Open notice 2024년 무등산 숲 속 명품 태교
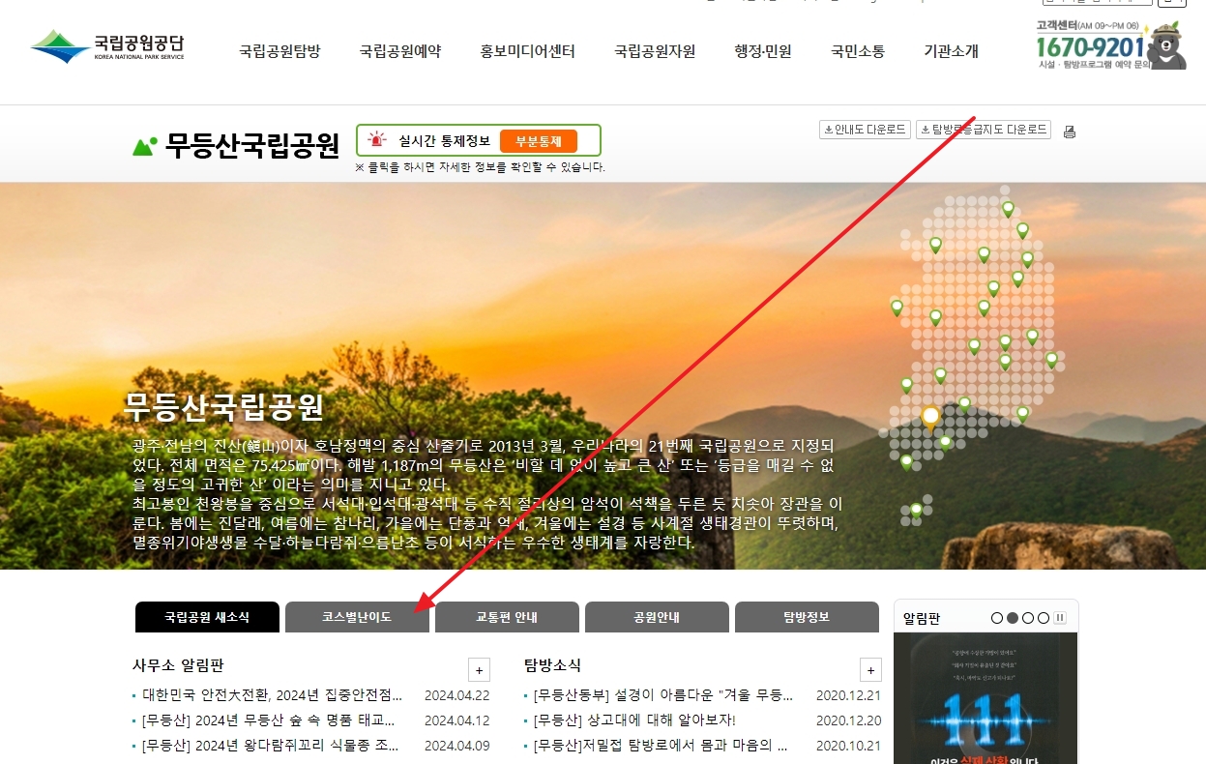The width and height of the screenshot is (1206, 764). 269,720
